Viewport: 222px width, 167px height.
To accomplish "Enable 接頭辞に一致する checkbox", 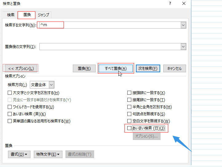I will point(129,93).
